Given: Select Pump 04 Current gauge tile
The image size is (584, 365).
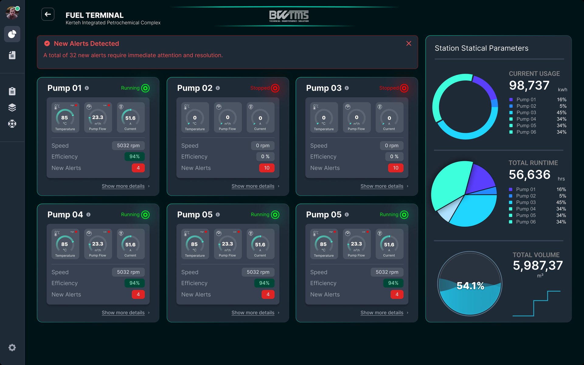Looking at the screenshot, I should pyautogui.click(x=130, y=244).
